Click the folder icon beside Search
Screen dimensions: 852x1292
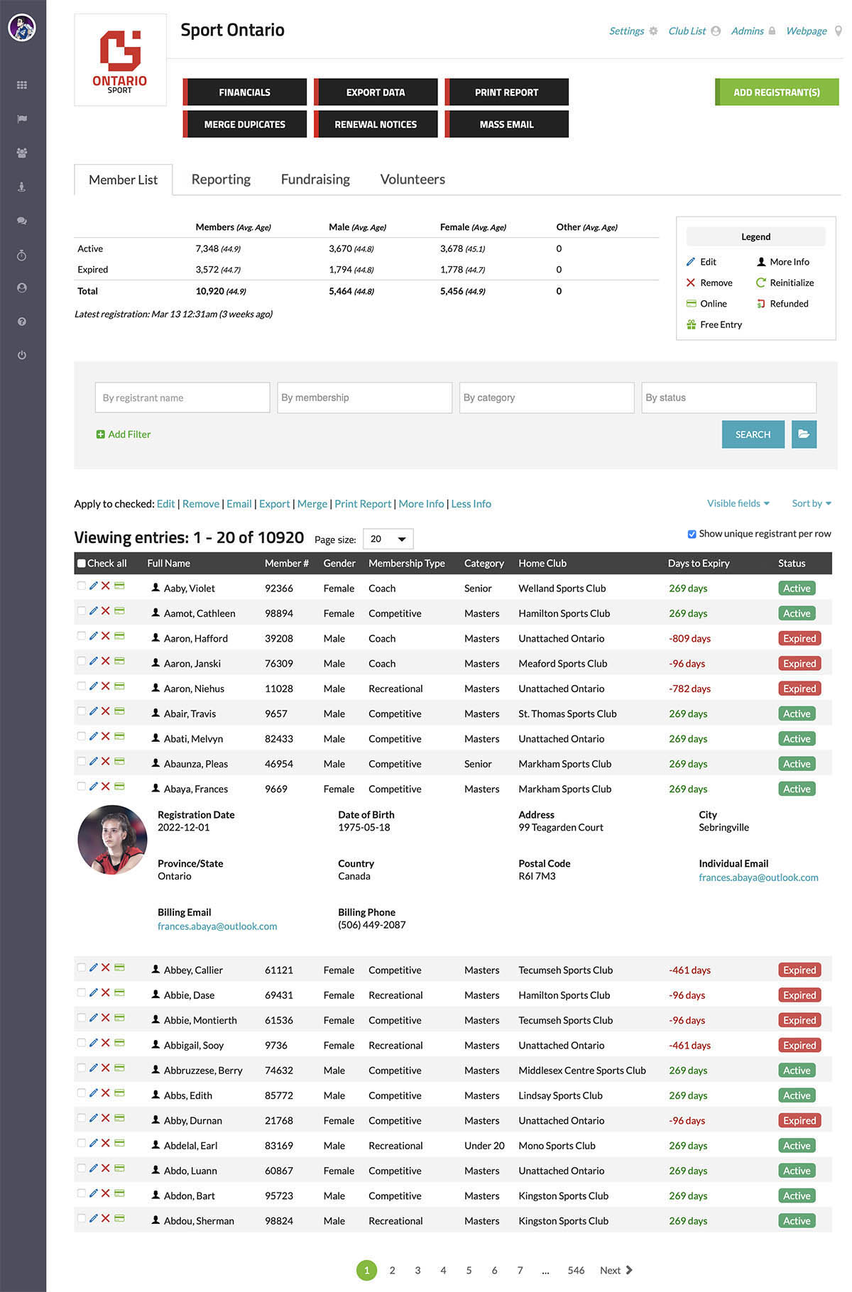[x=804, y=434]
